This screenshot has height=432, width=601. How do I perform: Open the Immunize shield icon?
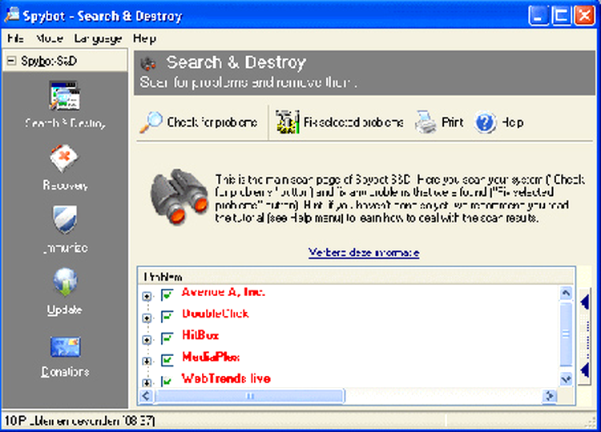(x=65, y=219)
